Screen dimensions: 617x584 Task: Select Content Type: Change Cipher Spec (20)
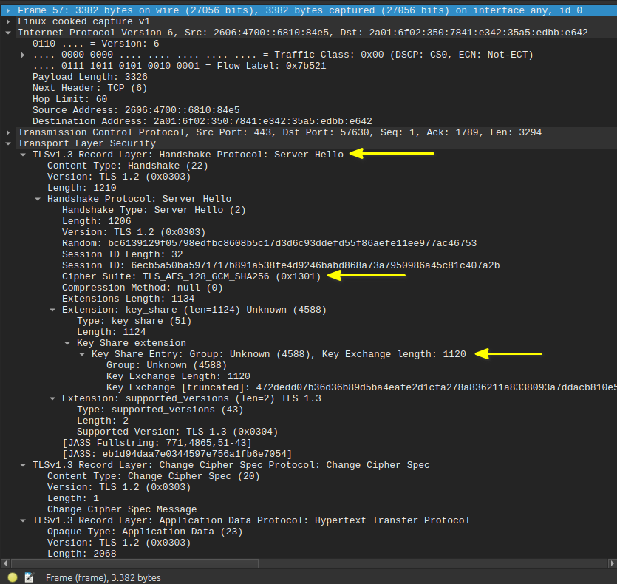click(x=154, y=476)
